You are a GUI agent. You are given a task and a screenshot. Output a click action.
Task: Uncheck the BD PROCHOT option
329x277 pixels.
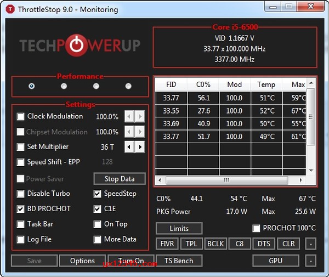coord(21,209)
